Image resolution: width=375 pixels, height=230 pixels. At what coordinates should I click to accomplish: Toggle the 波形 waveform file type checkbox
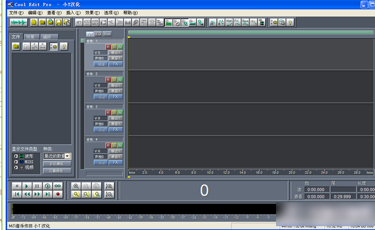click(16, 156)
